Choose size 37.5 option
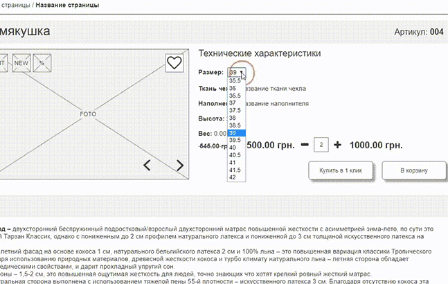 click(x=236, y=111)
